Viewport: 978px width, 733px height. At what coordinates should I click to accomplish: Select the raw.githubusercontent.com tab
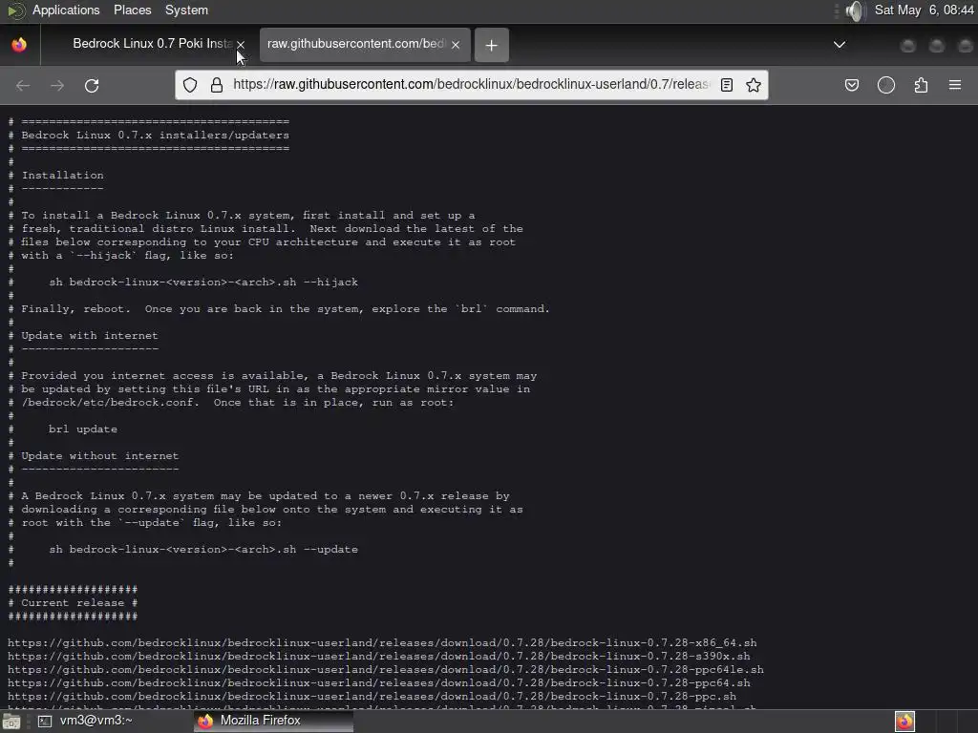364,44
